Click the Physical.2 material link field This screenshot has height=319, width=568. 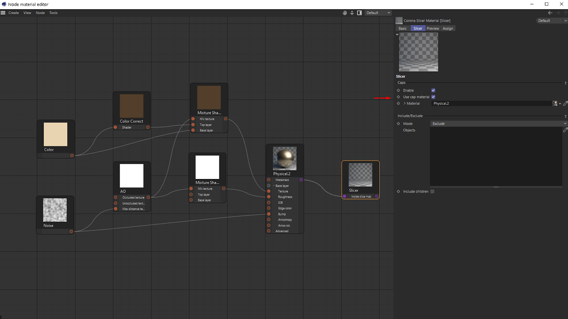click(x=492, y=103)
